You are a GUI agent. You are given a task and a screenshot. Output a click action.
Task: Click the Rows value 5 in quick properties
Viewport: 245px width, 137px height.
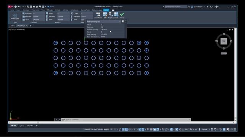pos(101,32)
